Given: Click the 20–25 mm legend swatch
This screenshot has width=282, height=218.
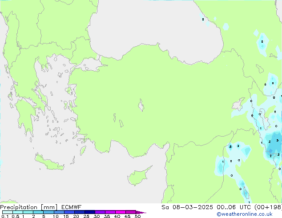Looking at the screenshot, I should (80, 212).
